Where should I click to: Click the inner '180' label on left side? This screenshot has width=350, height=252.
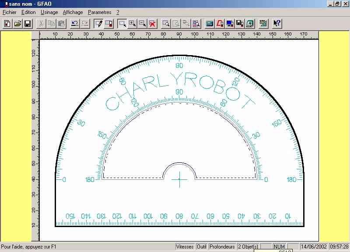point(90,180)
